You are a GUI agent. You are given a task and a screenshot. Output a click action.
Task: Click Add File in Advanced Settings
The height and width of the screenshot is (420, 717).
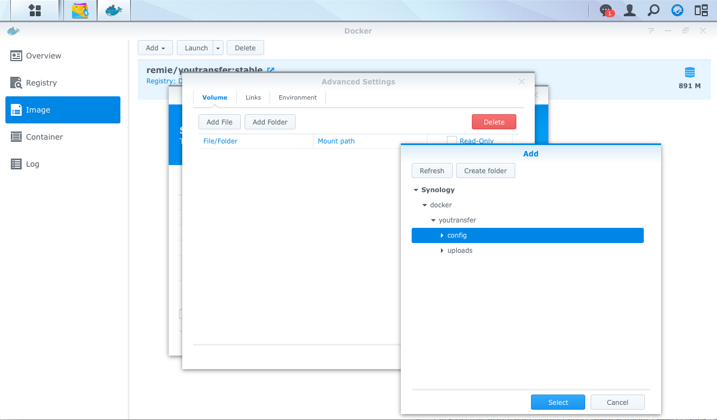(x=220, y=122)
